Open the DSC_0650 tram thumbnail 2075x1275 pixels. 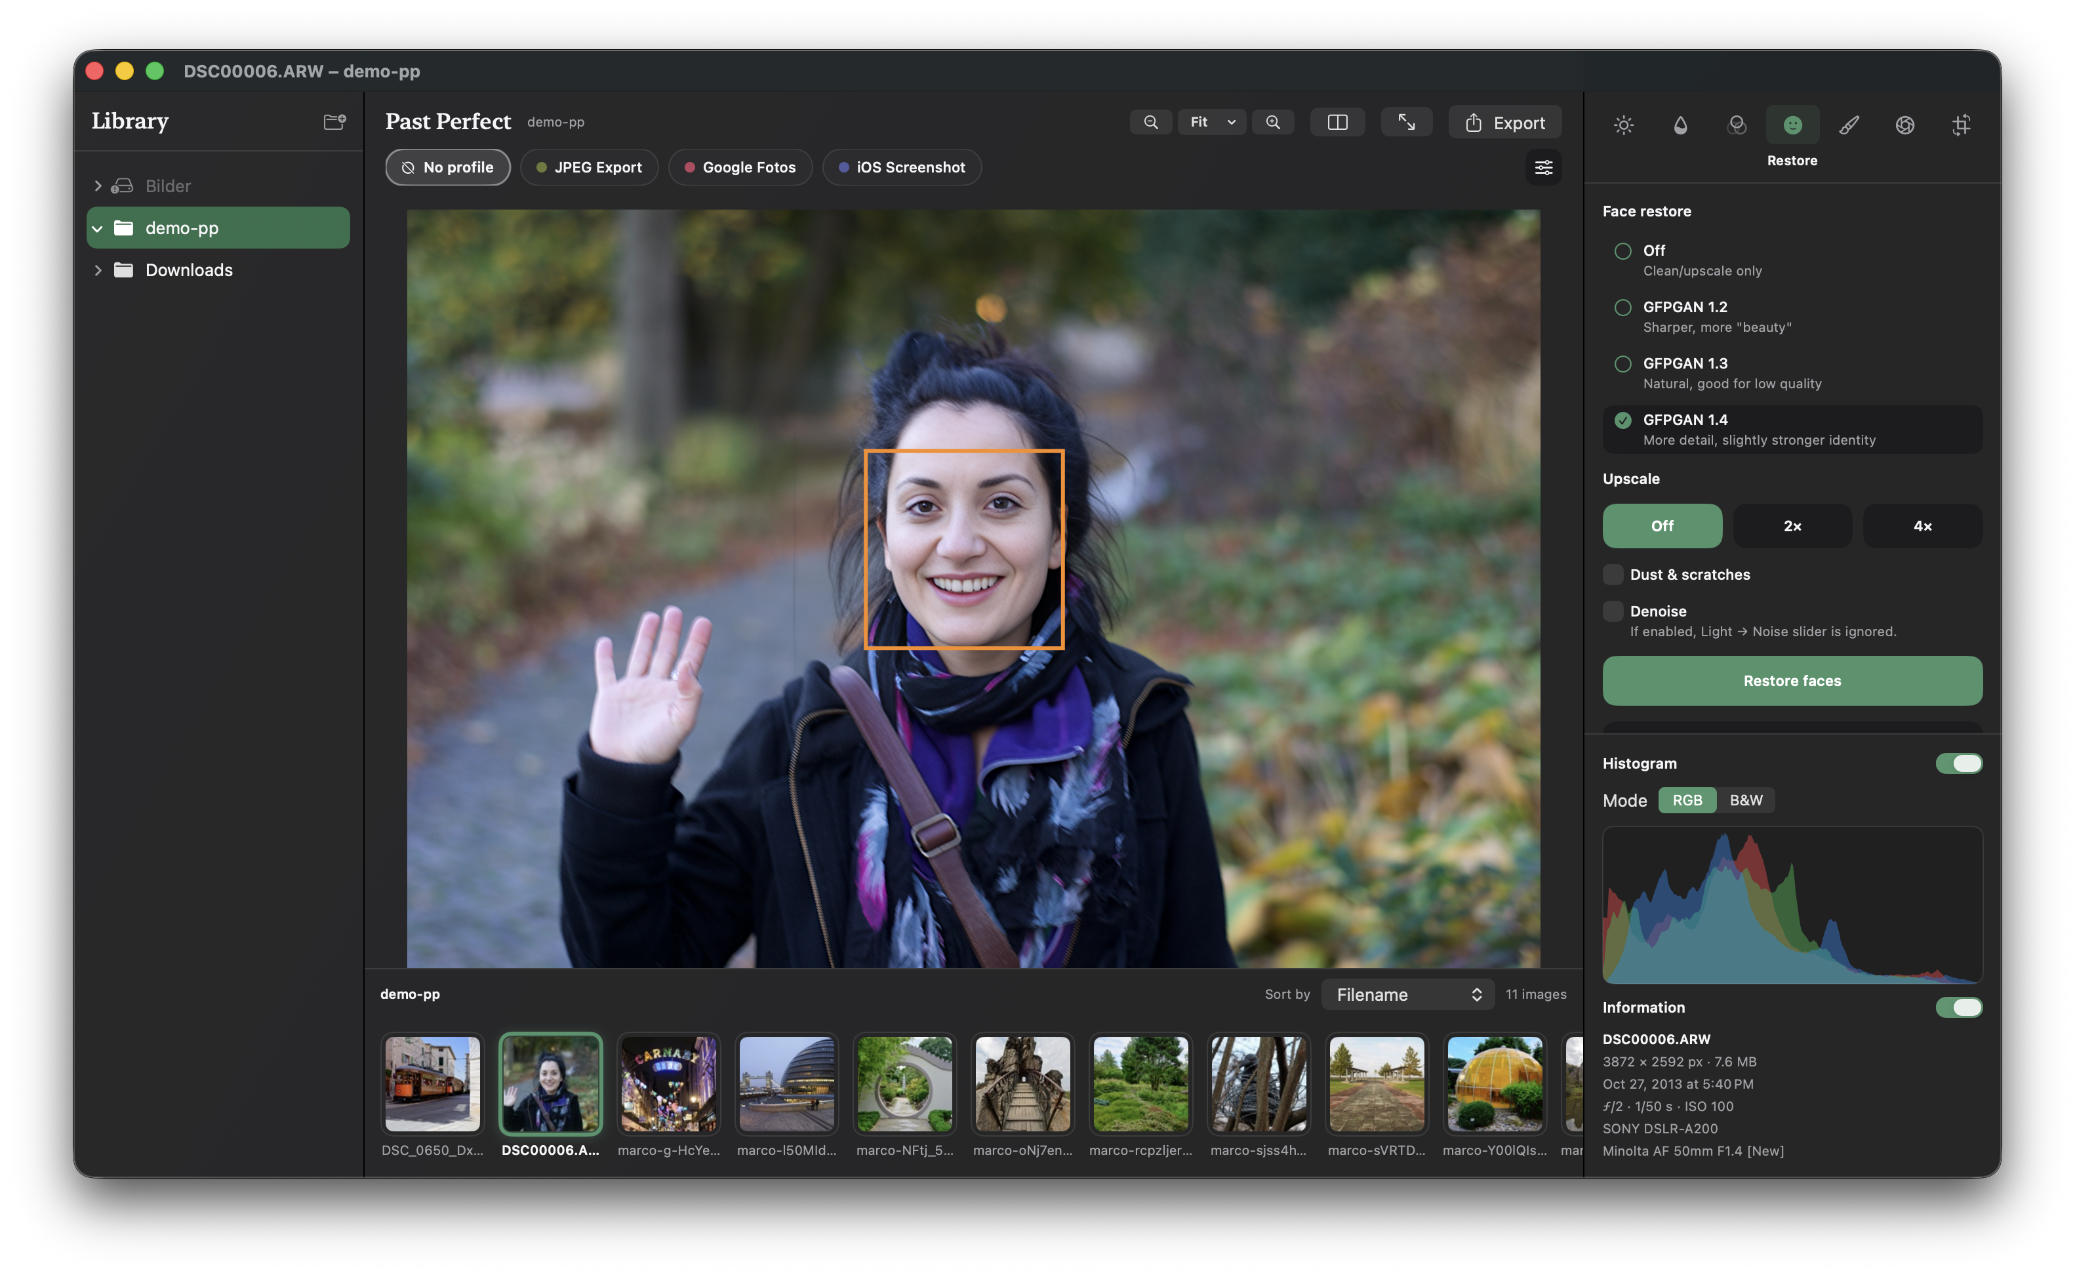[433, 1083]
